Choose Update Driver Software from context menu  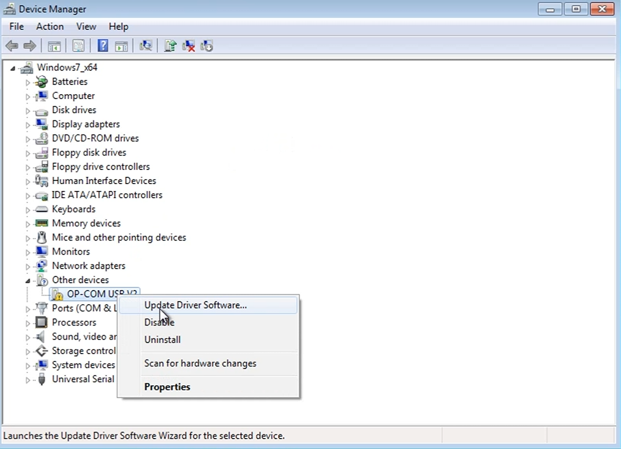pos(208,305)
